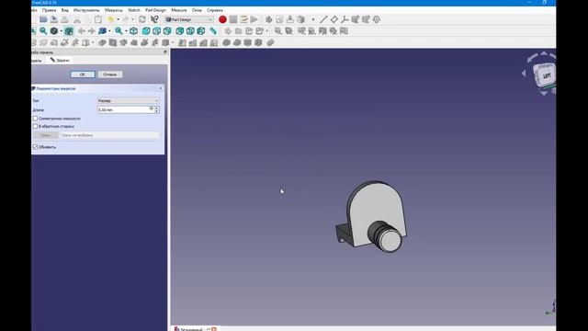Click the datum plane diamond icon

pos(334,19)
